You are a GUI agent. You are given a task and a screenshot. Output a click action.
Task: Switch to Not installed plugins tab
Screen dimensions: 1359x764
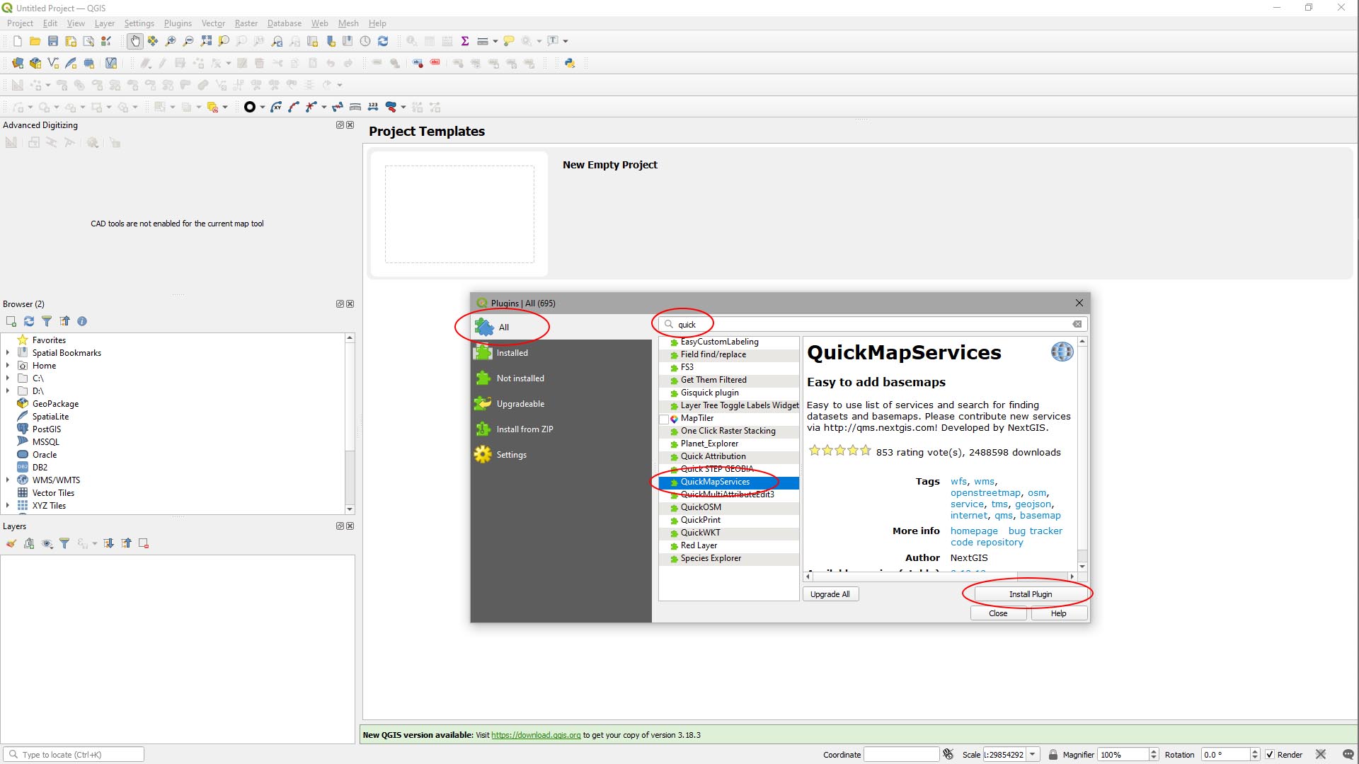561,378
